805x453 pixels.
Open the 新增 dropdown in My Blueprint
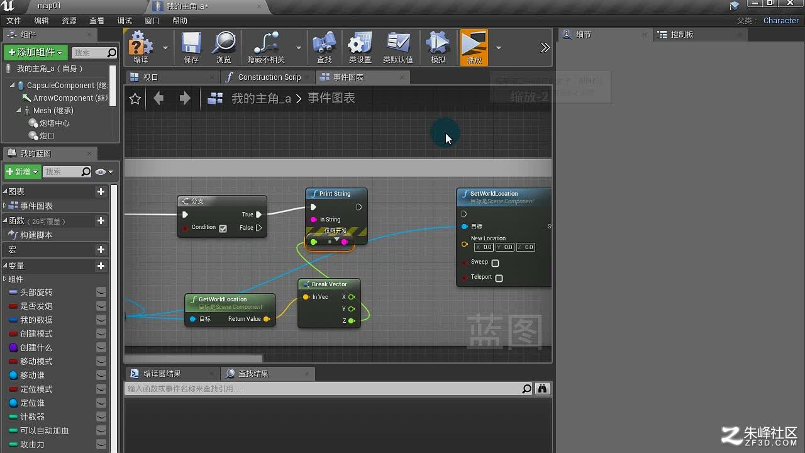pyautogui.click(x=23, y=172)
